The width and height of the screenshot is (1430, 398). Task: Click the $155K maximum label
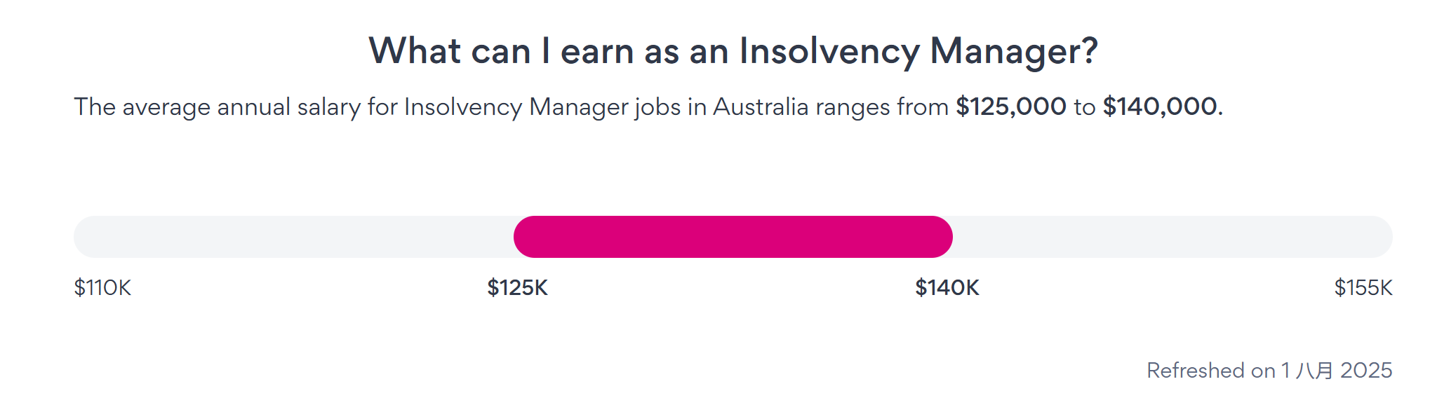[1363, 288]
